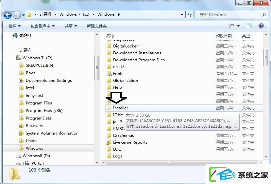Select the DigitalLocker folder
The image size is (271, 184).
(126, 46)
